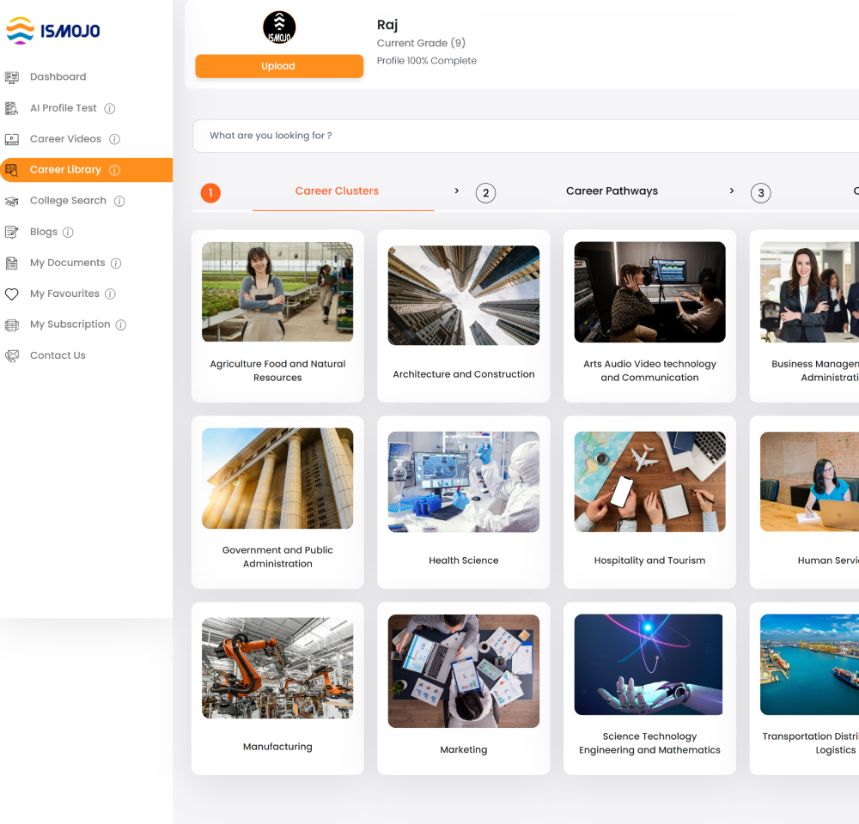Show info for College Search
This screenshot has width=859, height=824.
119,201
